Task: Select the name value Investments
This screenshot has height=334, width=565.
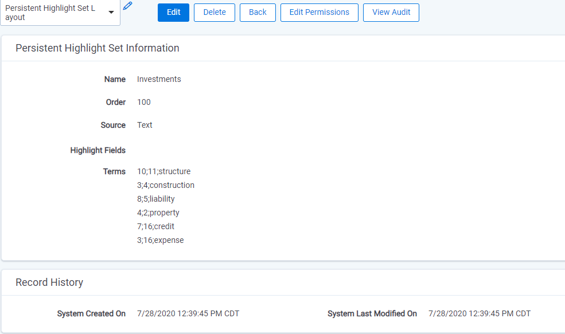Action: tap(159, 79)
